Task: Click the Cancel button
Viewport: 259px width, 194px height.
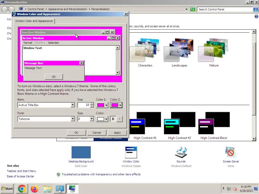Action: 97,133
